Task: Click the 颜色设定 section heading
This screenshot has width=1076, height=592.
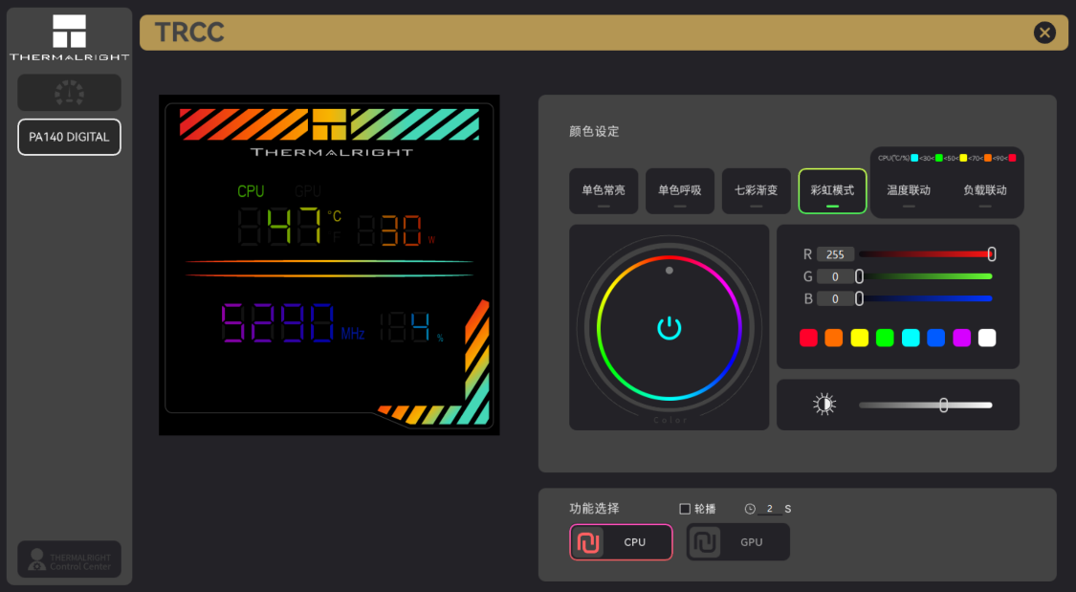Action: pos(594,132)
